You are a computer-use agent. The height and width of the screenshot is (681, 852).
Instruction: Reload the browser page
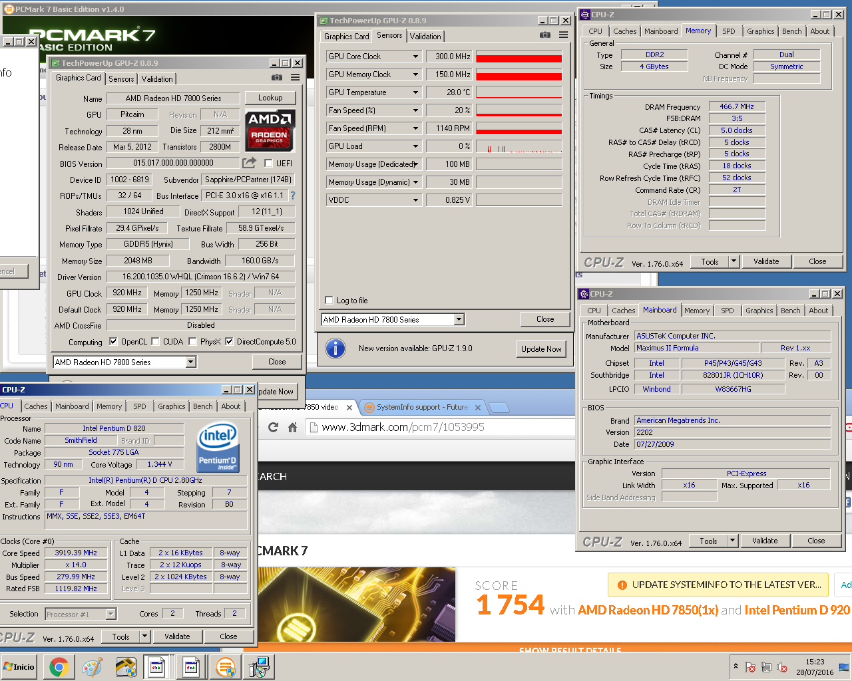tap(273, 427)
